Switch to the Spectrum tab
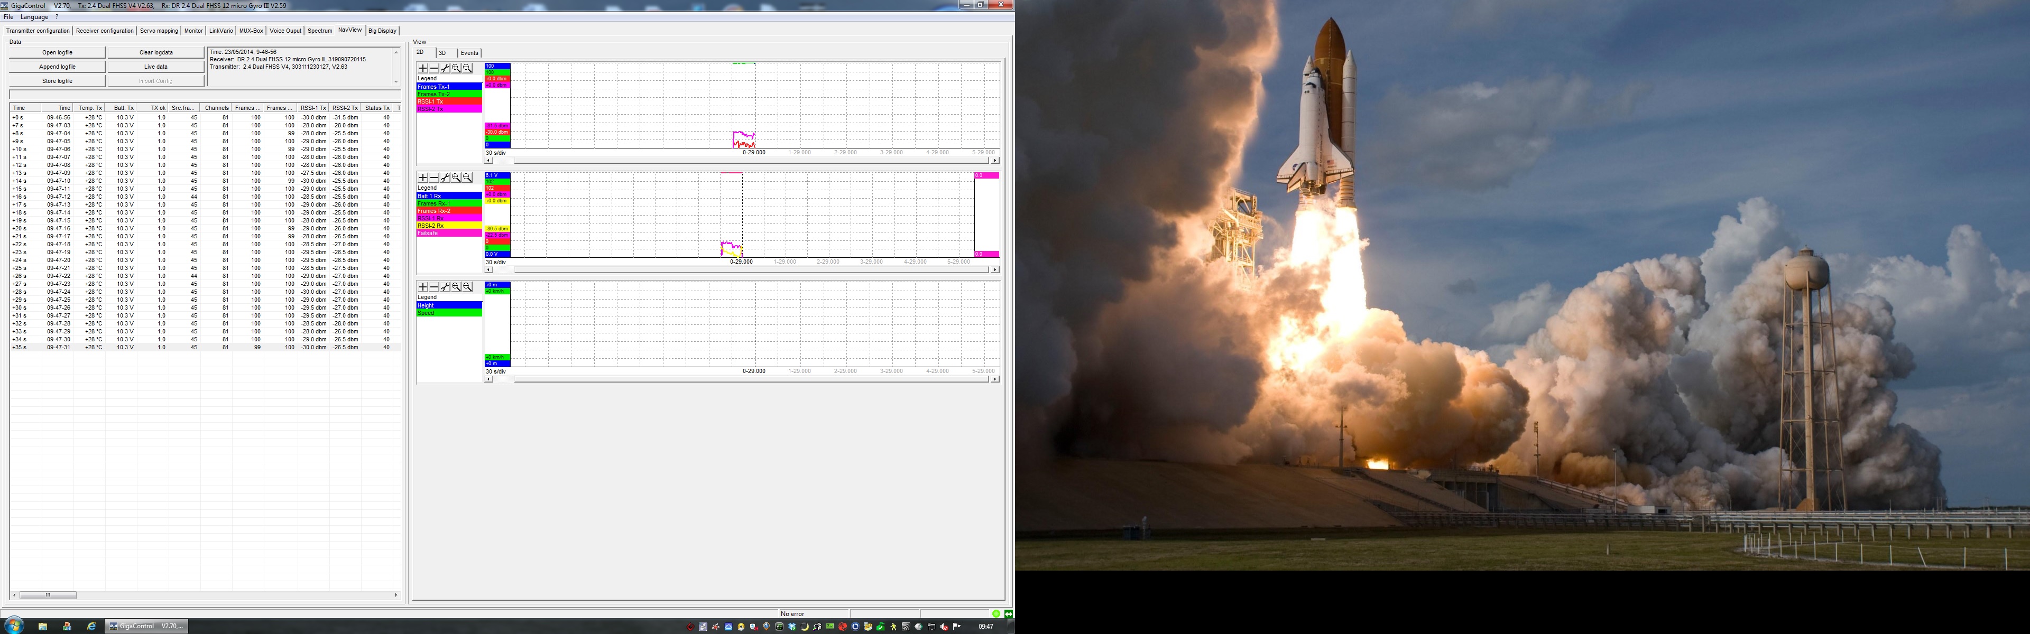Screen dimensions: 2030x634 click(x=320, y=31)
